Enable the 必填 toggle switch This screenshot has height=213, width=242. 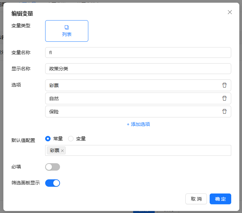coord(53,167)
